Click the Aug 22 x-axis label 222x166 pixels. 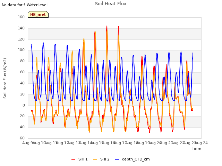coord(178,143)
